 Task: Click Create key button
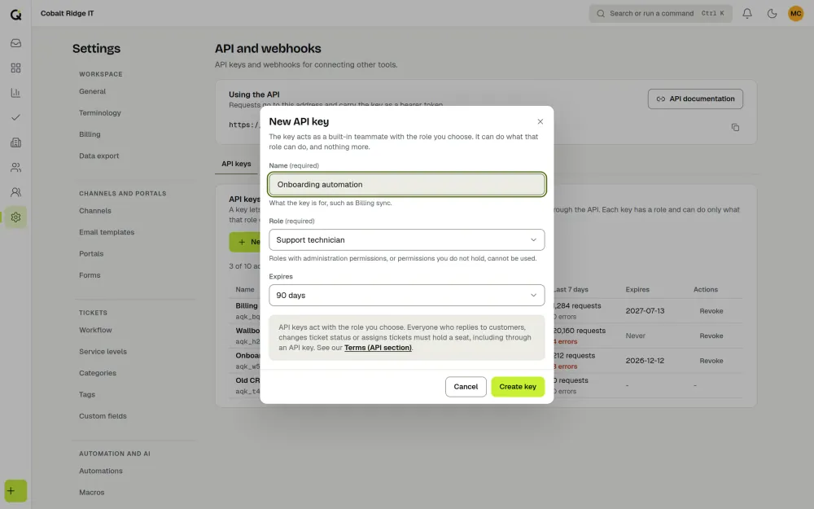(x=518, y=386)
